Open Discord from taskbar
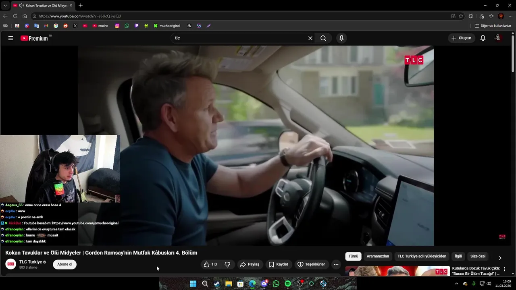The width and height of the screenshot is (516, 290). pyautogui.click(x=264, y=284)
